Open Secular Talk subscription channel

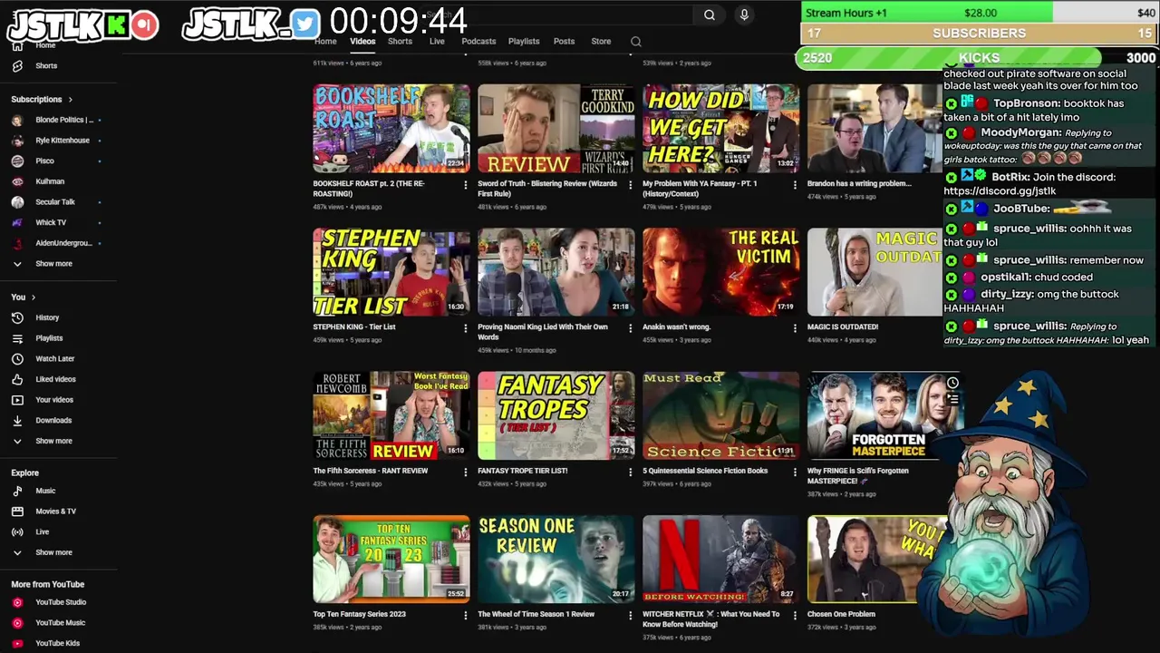pos(56,201)
